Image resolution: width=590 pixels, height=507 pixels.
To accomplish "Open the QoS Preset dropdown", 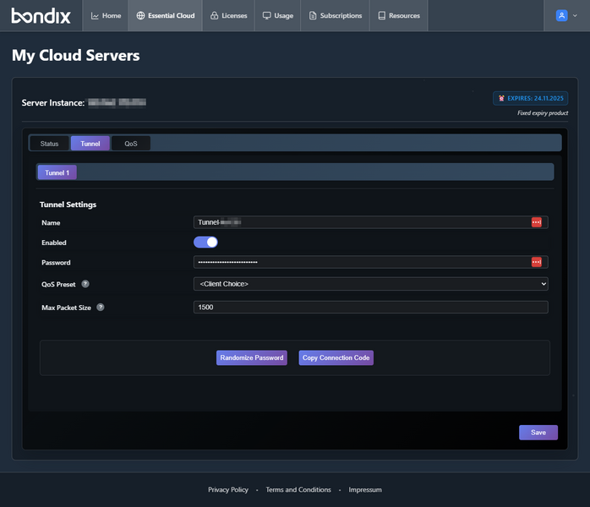I will pyautogui.click(x=370, y=284).
